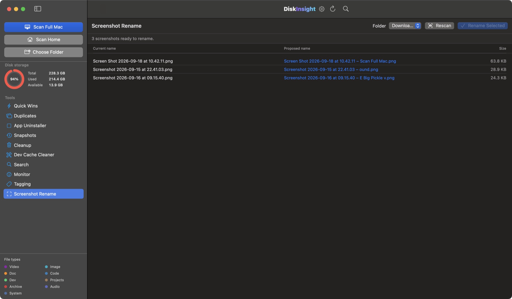Click the Snapshots clock icon
Image resolution: width=512 pixels, height=299 pixels.
[x=9, y=135]
